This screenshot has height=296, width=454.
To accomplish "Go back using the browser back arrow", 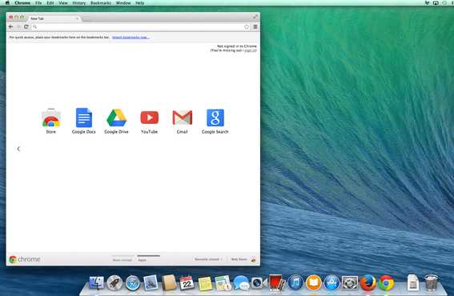I will [10, 26].
